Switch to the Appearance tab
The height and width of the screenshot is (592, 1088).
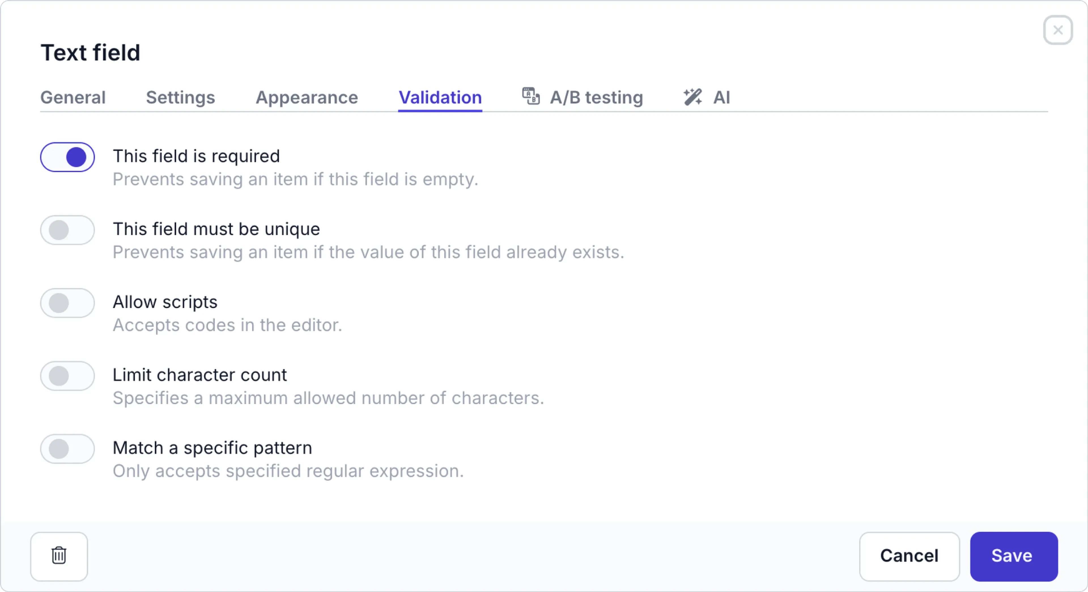point(307,97)
